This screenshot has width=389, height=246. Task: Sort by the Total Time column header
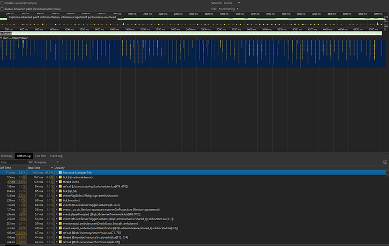coord(34,167)
